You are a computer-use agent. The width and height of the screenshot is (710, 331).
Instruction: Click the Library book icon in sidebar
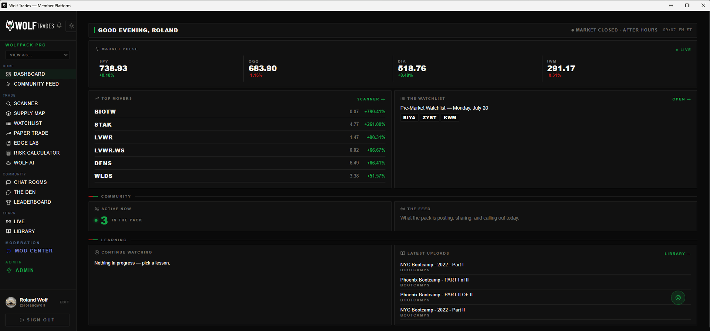tap(9, 231)
